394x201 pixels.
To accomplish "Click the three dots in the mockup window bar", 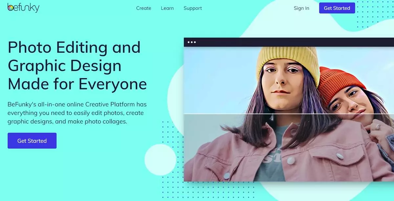I will point(191,42).
